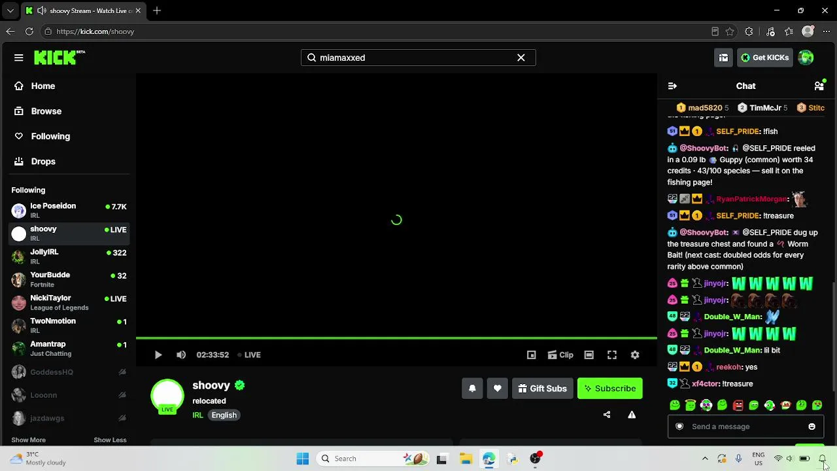This screenshot has height=471, width=837.
Task: Open a new browser tab
Action: click(x=157, y=10)
